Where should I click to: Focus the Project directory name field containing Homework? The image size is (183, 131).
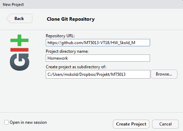pyautogui.click(x=98, y=58)
